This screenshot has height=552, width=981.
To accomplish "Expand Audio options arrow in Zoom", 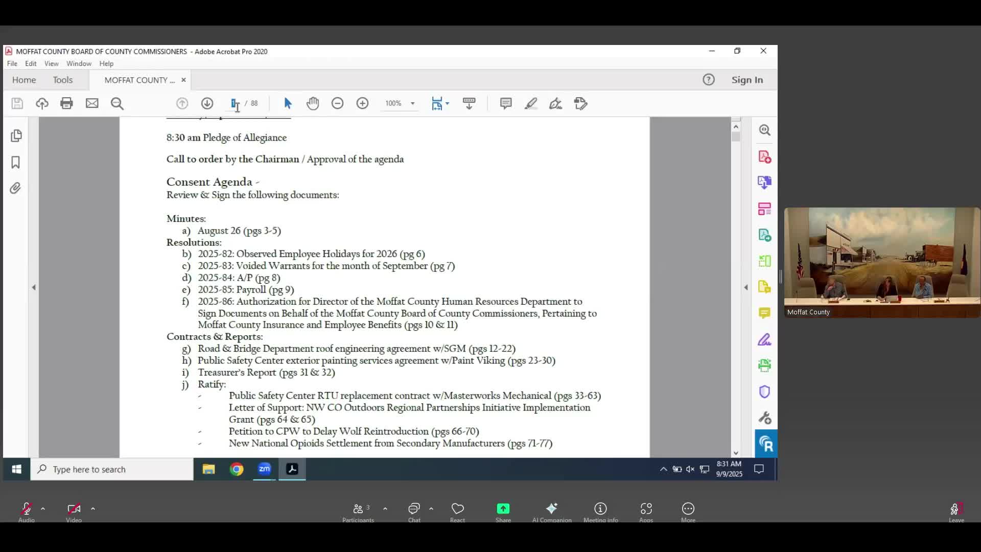I will [x=43, y=509].
